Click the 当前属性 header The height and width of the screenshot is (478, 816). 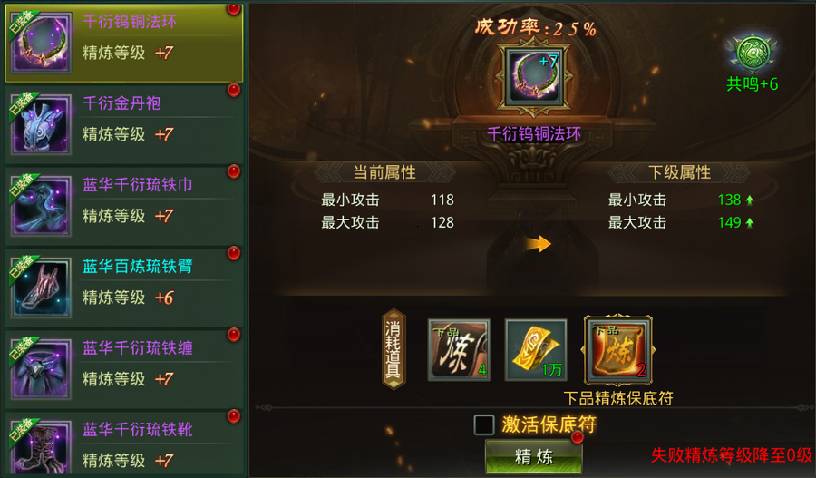tap(384, 172)
